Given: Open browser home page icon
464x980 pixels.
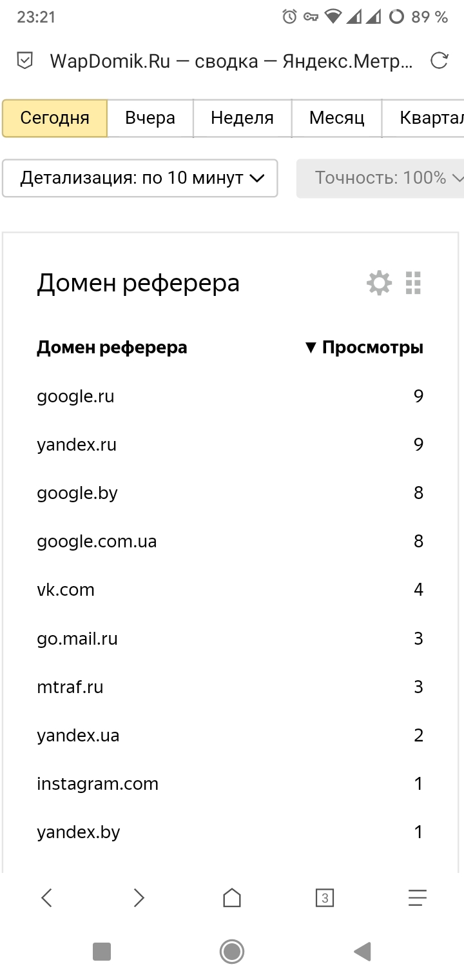Looking at the screenshot, I should pyautogui.click(x=232, y=897).
